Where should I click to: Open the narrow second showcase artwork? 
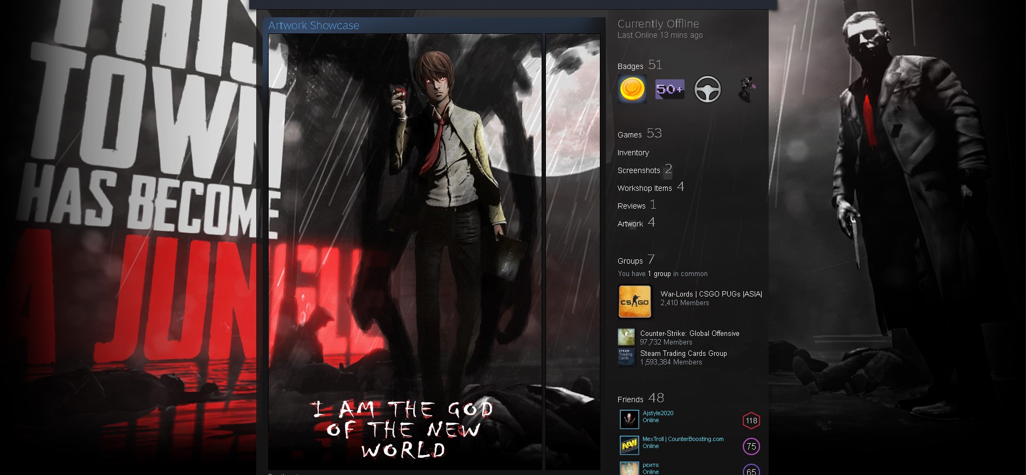click(x=573, y=252)
